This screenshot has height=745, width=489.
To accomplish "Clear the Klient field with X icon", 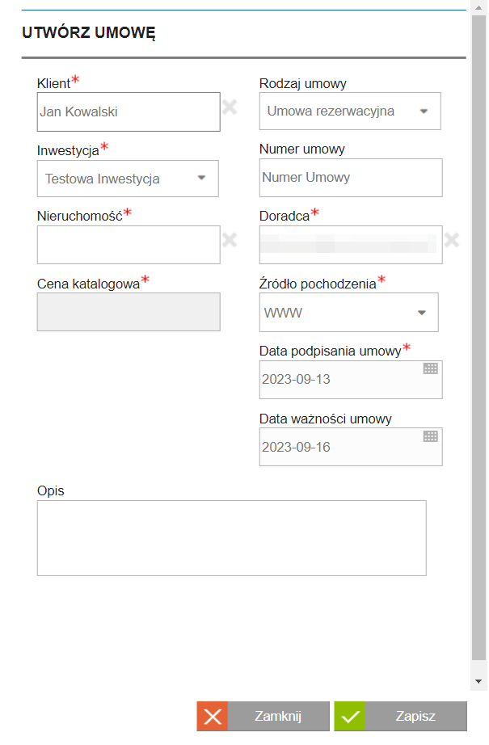I will coord(230,107).
